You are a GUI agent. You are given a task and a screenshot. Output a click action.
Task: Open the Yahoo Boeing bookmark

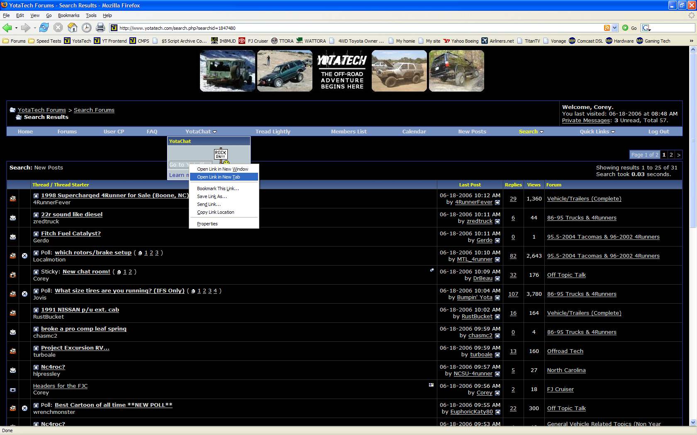point(461,41)
